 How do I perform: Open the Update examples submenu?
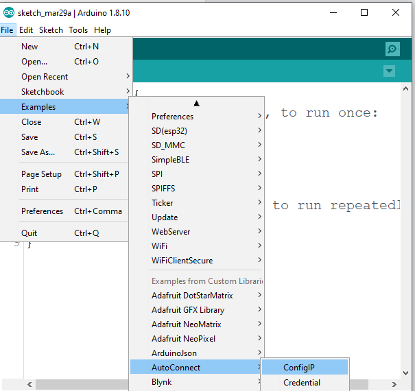tap(197, 217)
